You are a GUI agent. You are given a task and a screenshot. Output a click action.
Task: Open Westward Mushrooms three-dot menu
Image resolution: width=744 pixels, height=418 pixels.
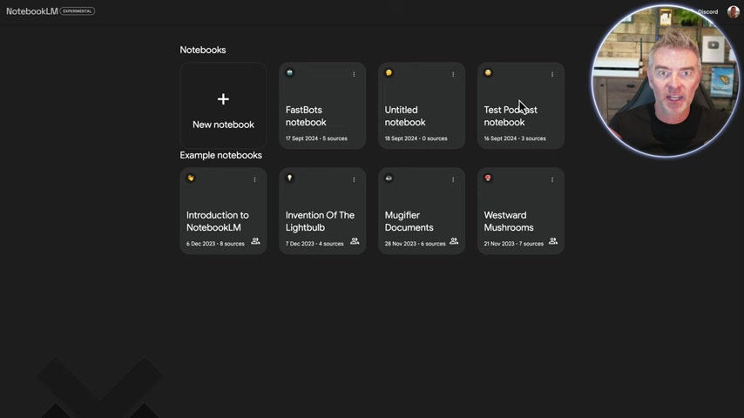552,179
